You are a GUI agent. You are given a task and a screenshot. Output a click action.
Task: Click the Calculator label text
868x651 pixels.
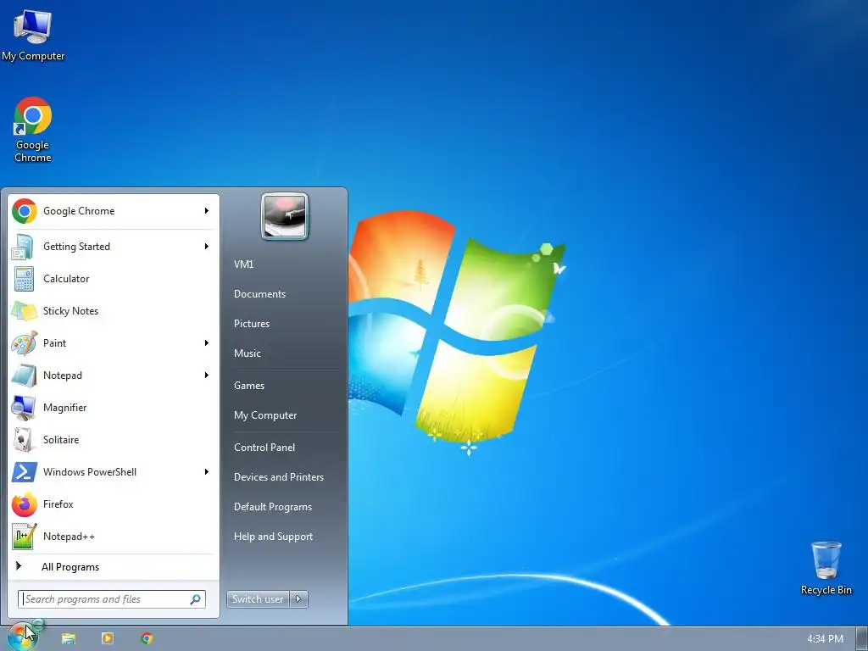pos(66,279)
